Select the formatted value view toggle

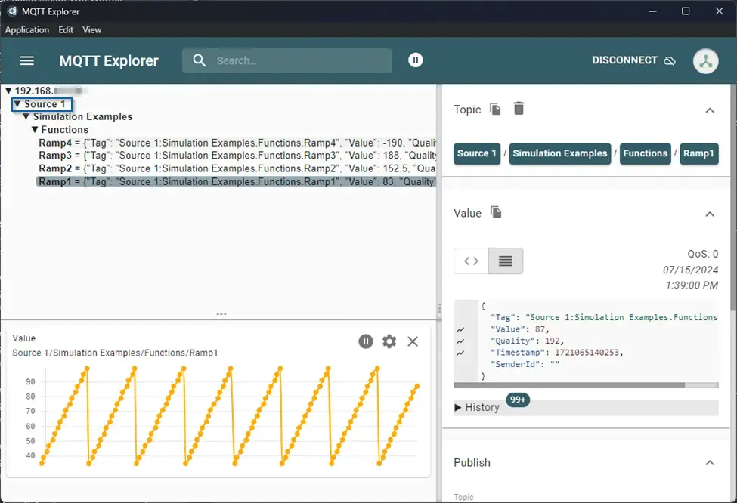505,261
